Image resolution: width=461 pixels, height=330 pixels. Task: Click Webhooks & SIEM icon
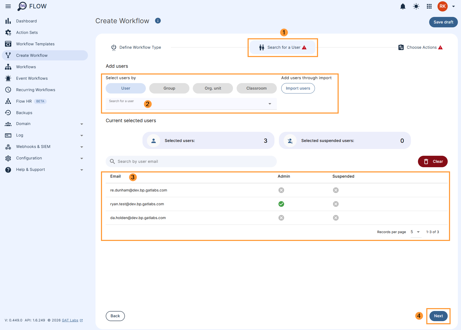pos(8,147)
